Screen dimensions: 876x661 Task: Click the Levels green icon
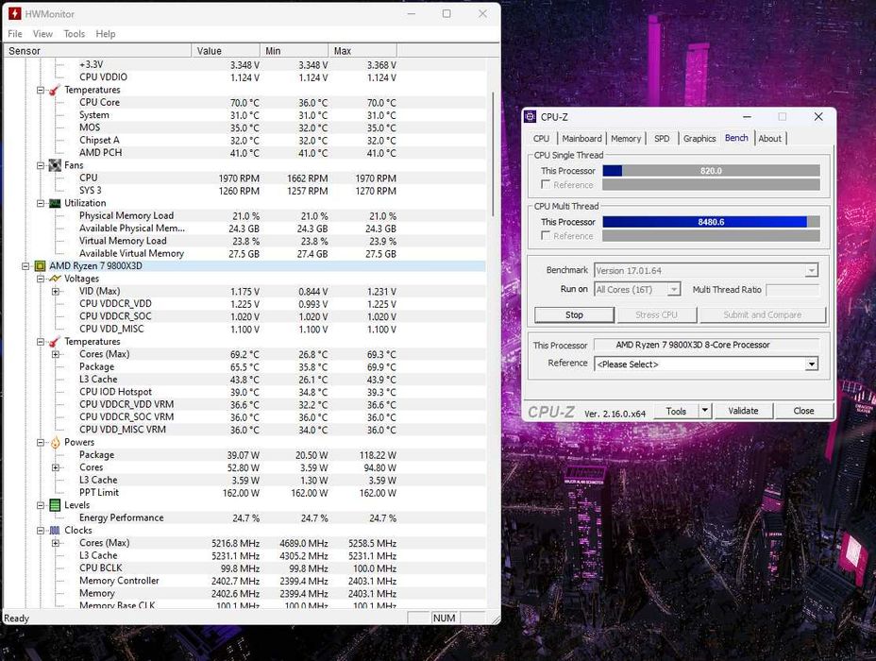point(55,505)
